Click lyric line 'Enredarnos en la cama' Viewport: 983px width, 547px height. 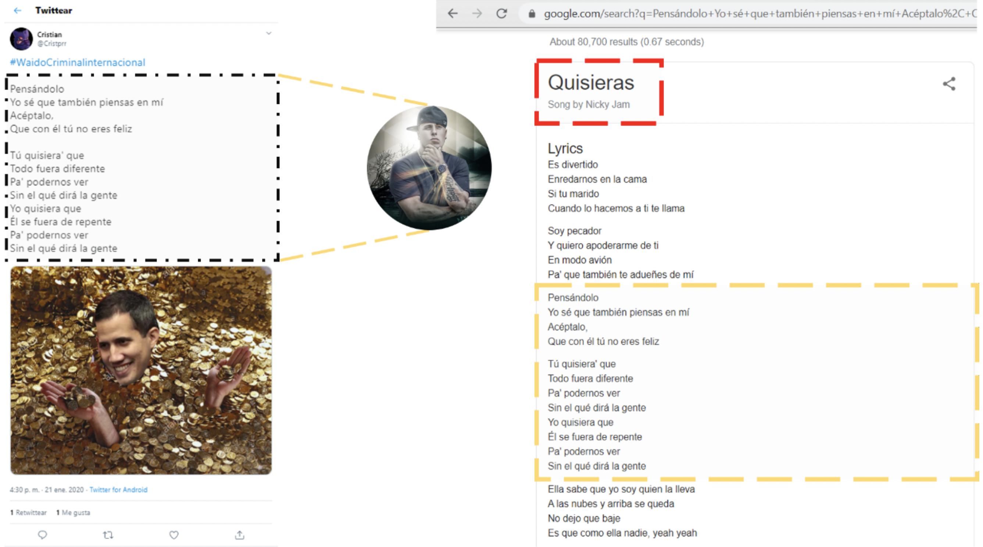[597, 179]
